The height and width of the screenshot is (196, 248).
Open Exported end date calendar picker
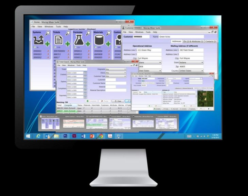click(85, 97)
